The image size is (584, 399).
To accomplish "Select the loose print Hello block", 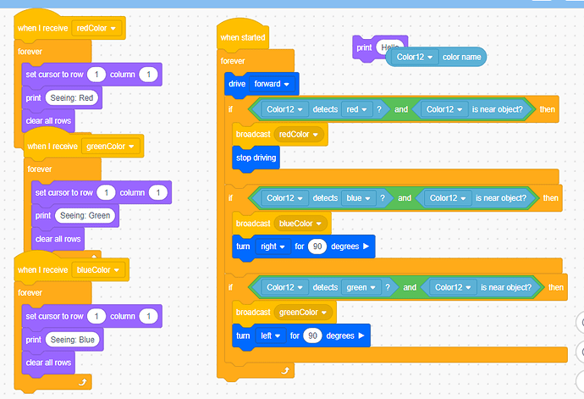I will click(x=363, y=48).
